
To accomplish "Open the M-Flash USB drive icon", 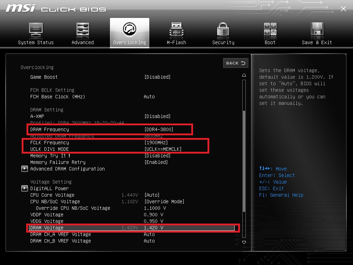I will pyautogui.click(x=176, y=30).
